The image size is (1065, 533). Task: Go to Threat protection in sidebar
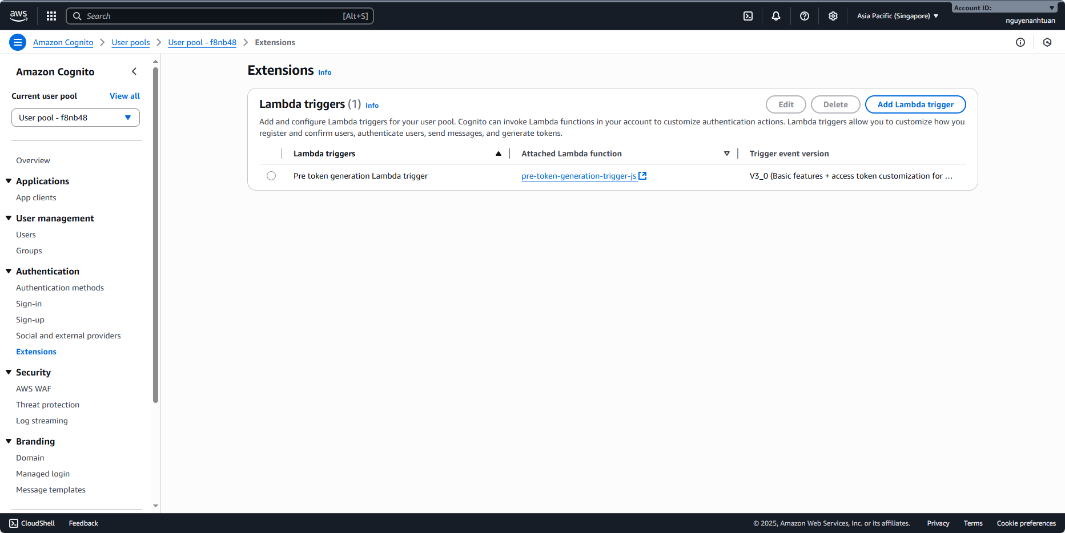pyautogui.click(x=47, y=405)
